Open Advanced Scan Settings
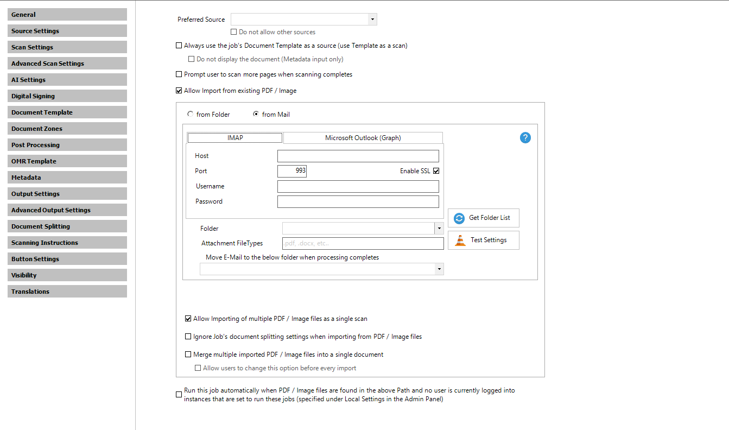Image resolution: width=729 pixels, height=430 pixels. click(x=67, y=64)
